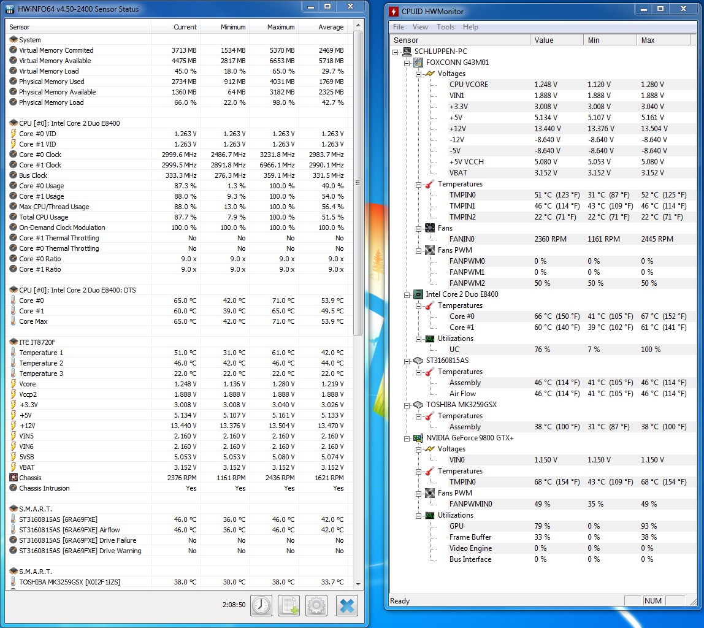The width and height of the screenshot is (704, 628).
Task: Select the Bus Clock row in HWiNFO64
Action: (x=178, y=175)
